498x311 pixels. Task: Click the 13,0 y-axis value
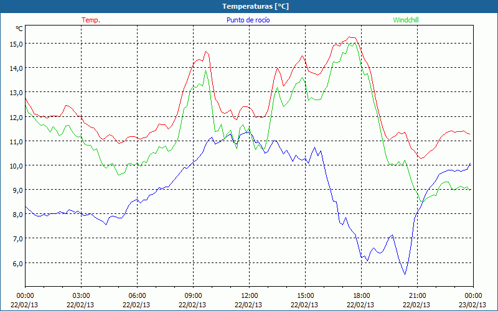[16, 93]
